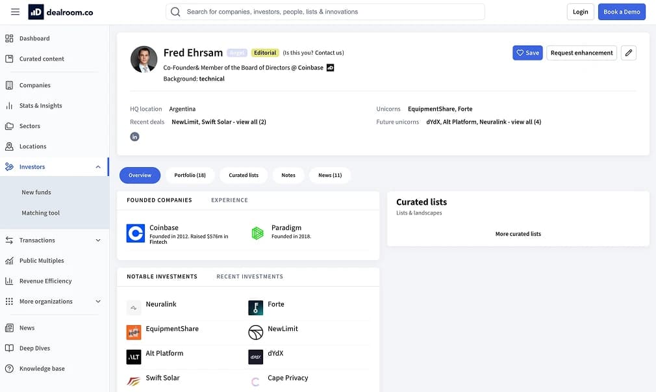The image size is (656, 392).
Task: Click the Transactions arrows icon
Action: point(9,241)
